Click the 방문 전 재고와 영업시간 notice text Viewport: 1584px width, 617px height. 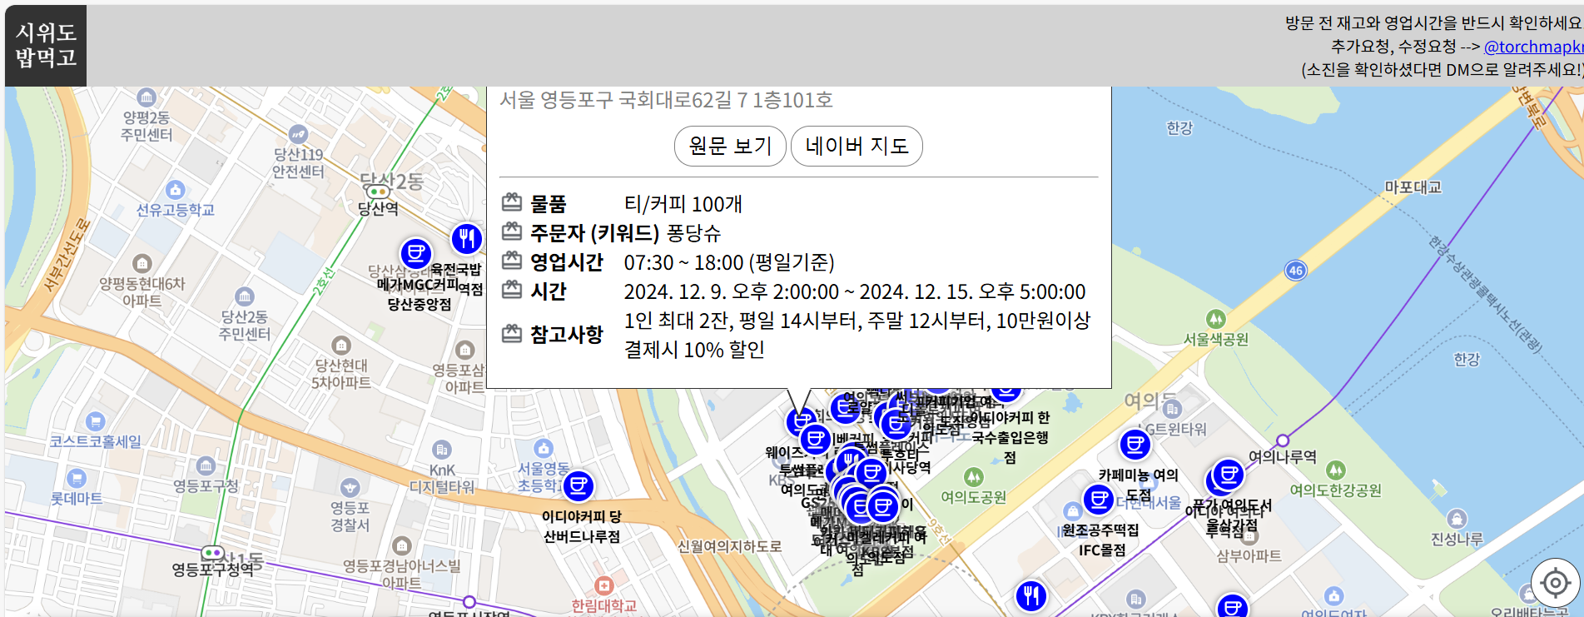point(1433,23)
